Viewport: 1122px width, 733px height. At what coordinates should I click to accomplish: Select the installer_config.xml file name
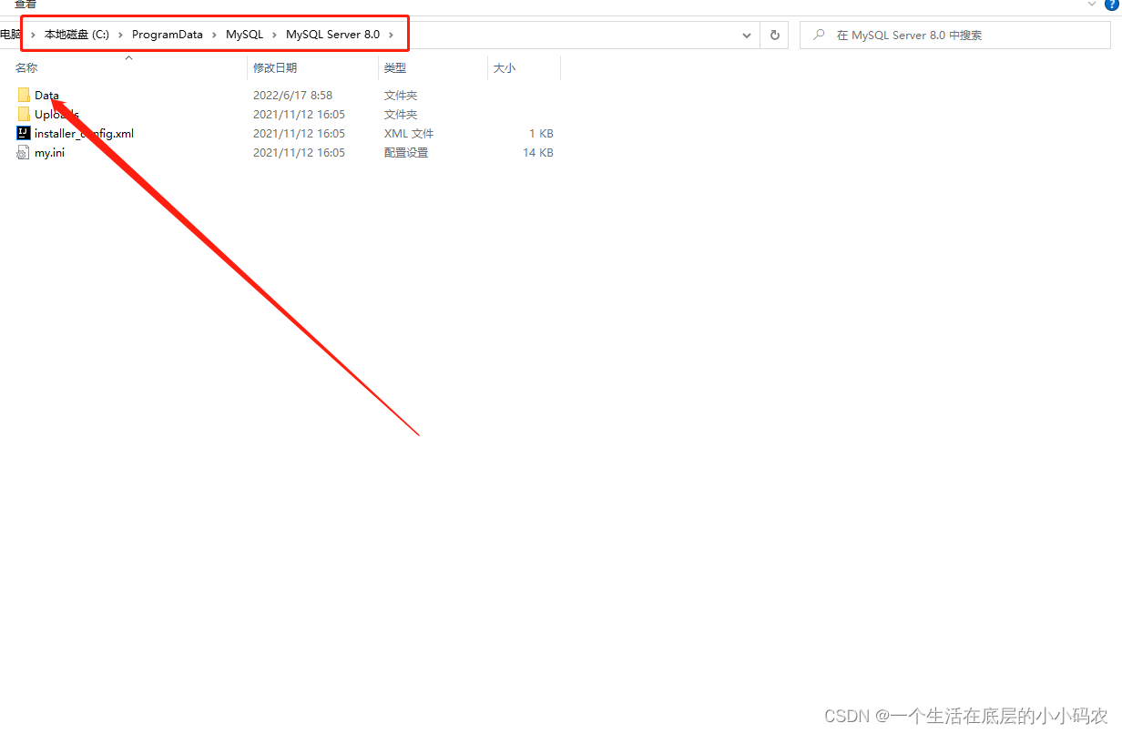[84, 133]
